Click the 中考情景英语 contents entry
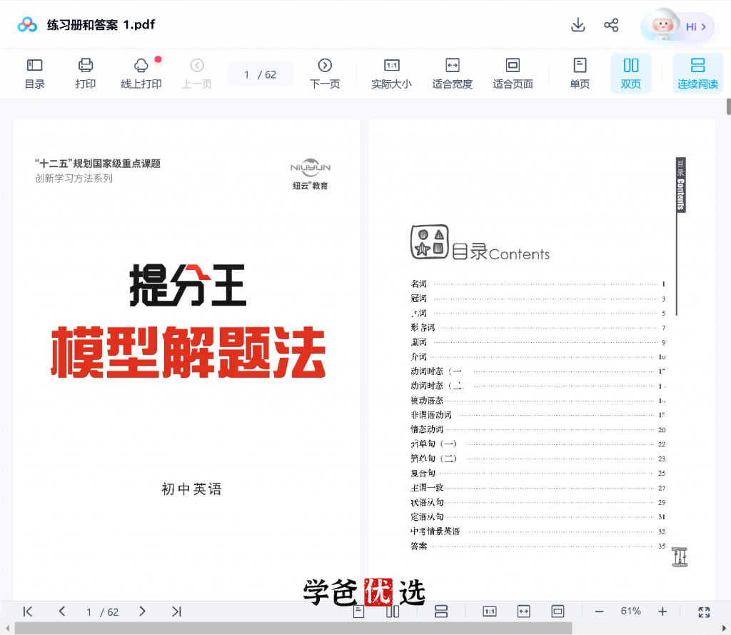Viewport: 731px width, 635px height. coord(538,531)
